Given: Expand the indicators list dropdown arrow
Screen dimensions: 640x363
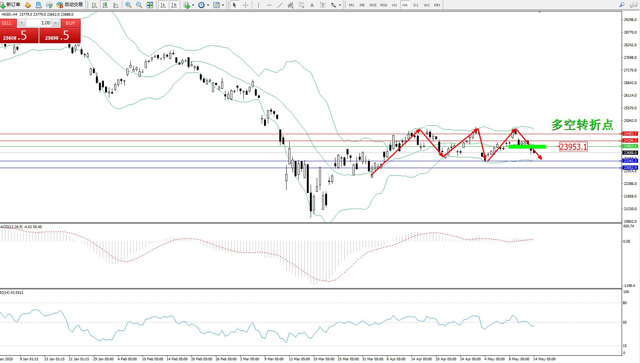Looking at the screenshot, I should coord(193,5).
